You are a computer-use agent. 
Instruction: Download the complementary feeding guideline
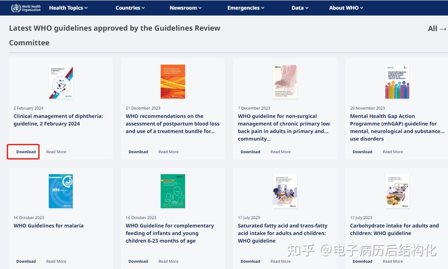138,261
